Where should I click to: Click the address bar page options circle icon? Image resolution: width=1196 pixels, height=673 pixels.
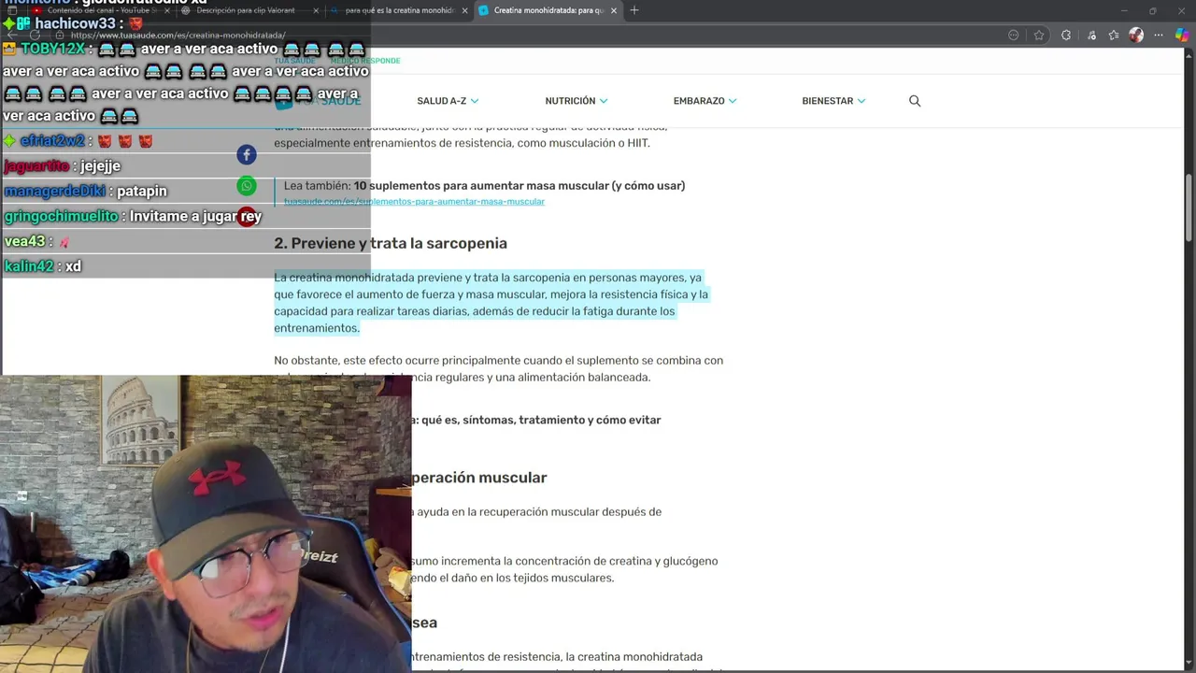pyautogui.click(x=1014, y=36)
